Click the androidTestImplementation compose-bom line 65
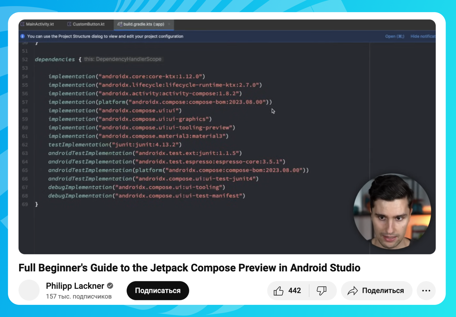This screenshot has height=317, width=456. 179,170
